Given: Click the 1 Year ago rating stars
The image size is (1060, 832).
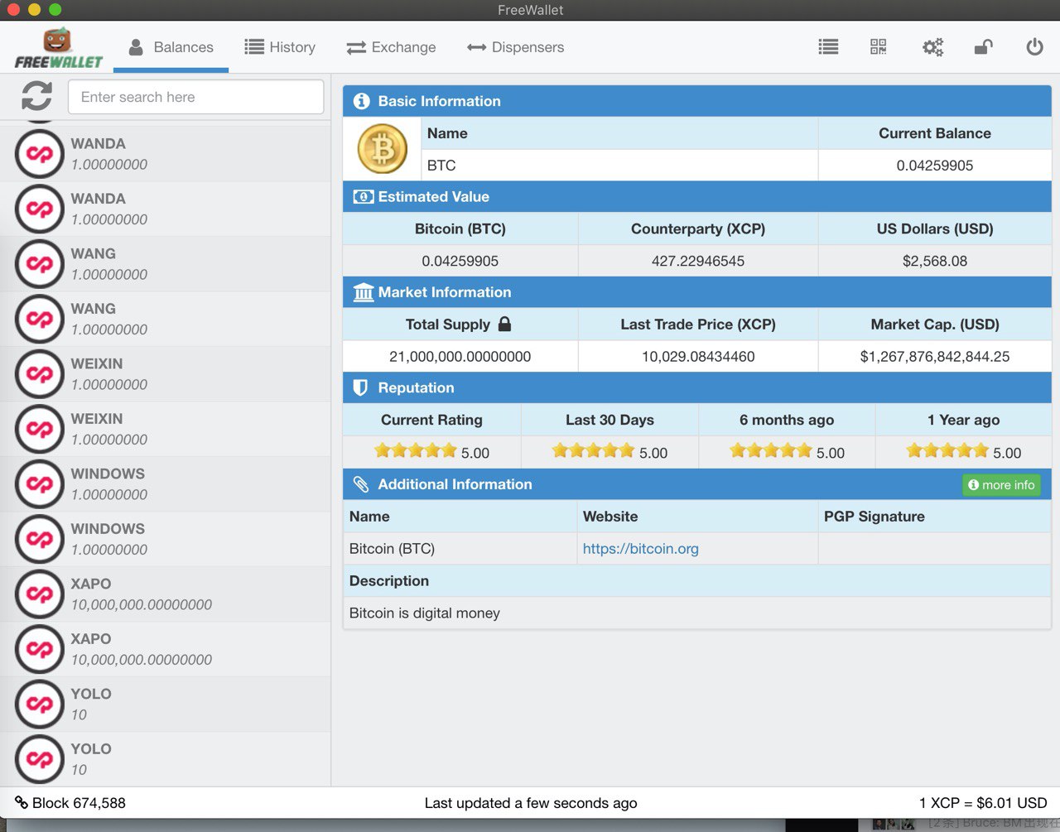Looking at the screenshot, I should (947, 450).
